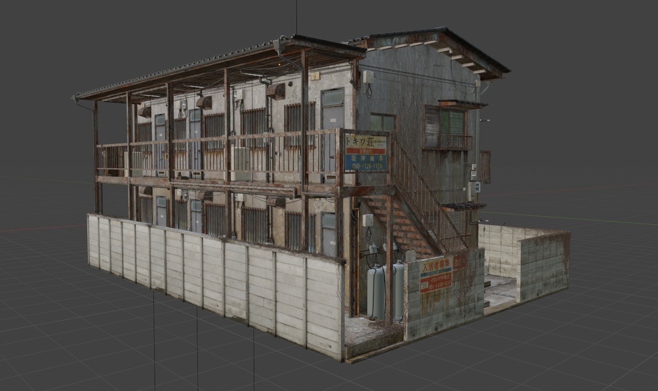Click the 入居者募集 sign on the block wall
The image size is (658, 391).
[436, 275]
